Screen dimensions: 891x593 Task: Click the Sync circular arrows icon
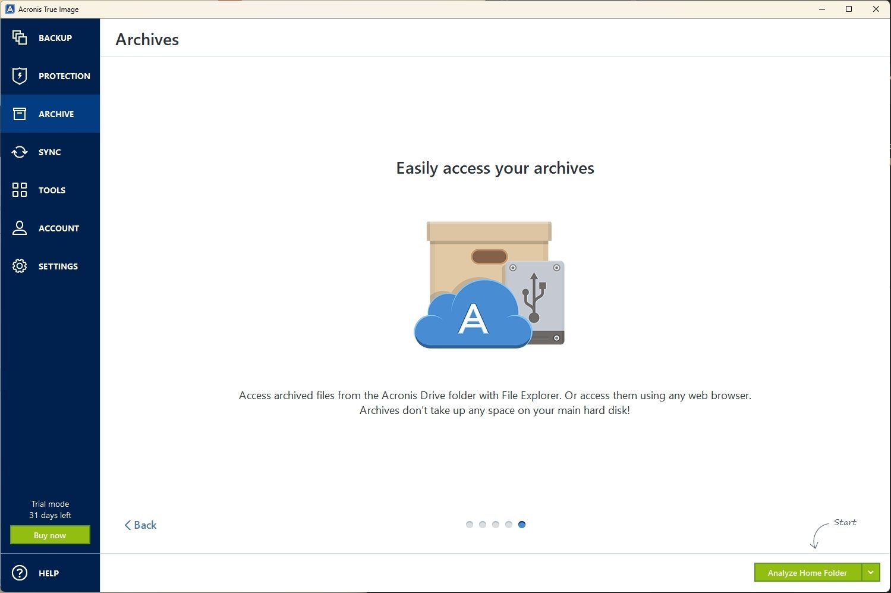coord(20,152)
